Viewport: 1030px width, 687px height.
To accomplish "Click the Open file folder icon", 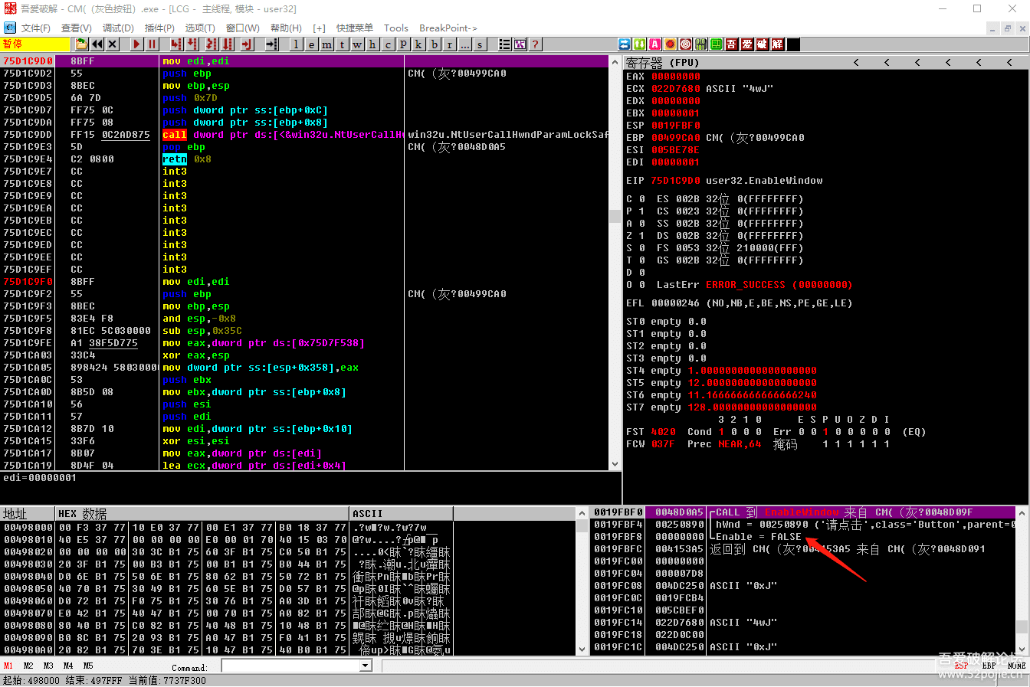I will click(x=81, y=44).
